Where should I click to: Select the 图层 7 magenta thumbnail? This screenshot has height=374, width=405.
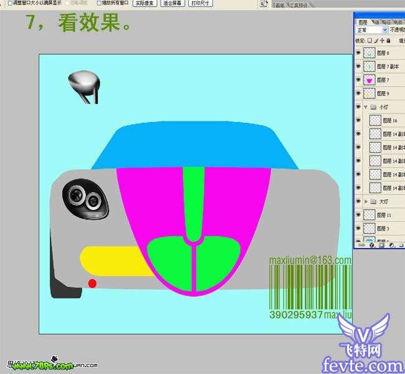click(x=369, y=80)
